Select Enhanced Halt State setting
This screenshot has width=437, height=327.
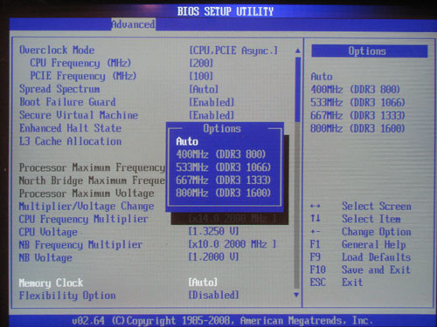tap(70, 128)
